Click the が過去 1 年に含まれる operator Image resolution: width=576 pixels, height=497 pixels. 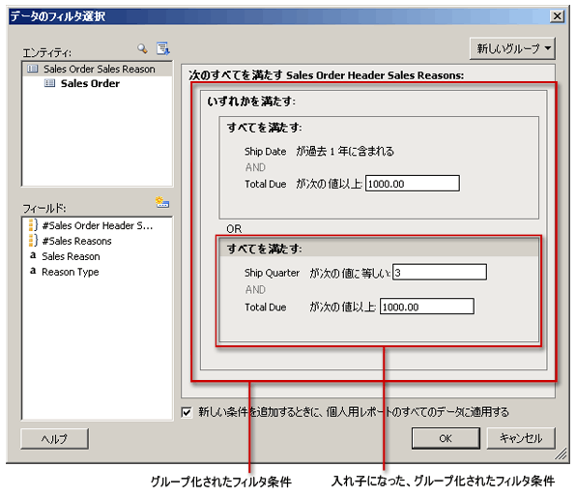(345, 152)
